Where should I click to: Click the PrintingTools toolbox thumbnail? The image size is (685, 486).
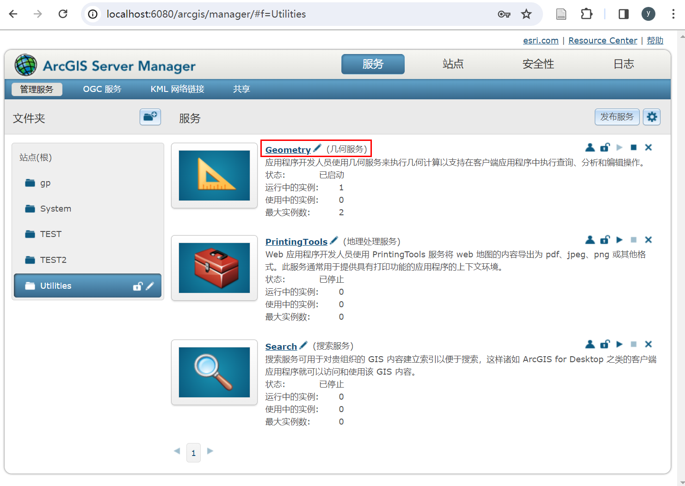(x=214, y=268)
